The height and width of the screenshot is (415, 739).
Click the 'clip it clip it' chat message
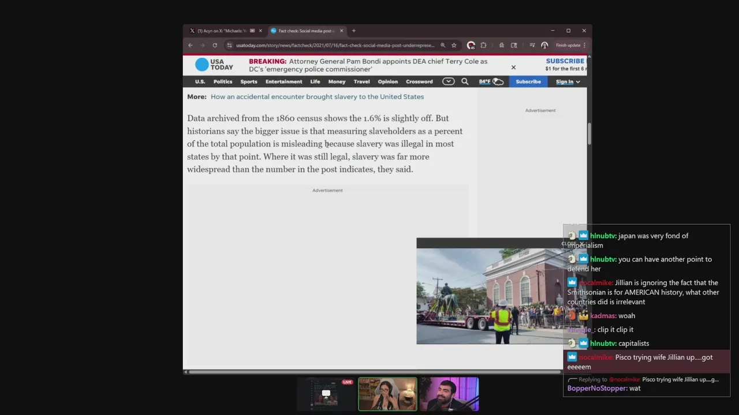(615, 330)
